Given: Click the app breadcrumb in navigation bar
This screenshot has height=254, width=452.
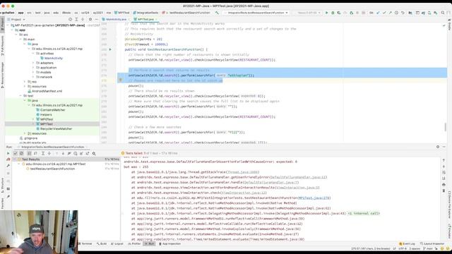Looking at the screenshot, I should click(x=20, y=13).
